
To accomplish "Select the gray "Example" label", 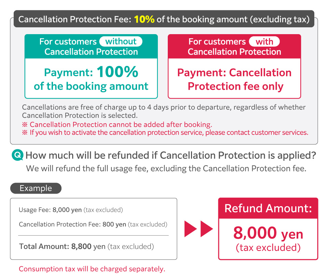I will pyautogui.click(x=36, y=188).
